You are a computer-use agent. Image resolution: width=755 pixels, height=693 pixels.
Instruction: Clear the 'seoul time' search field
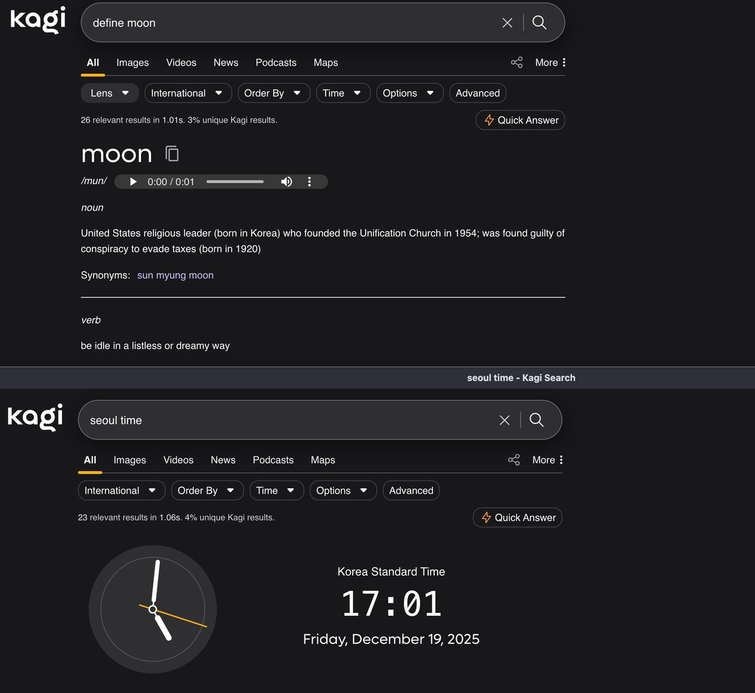504,420
